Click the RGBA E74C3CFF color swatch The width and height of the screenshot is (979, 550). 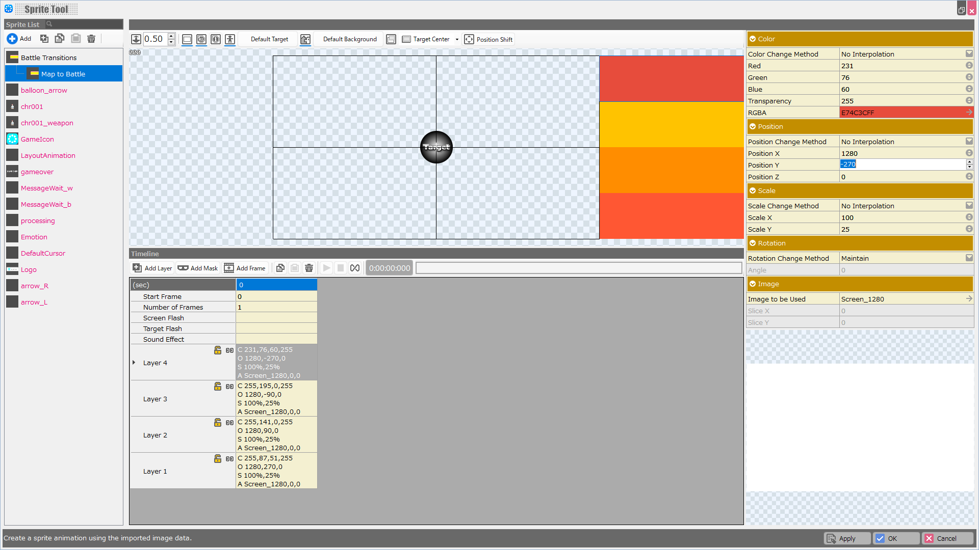tap(903, 113)
